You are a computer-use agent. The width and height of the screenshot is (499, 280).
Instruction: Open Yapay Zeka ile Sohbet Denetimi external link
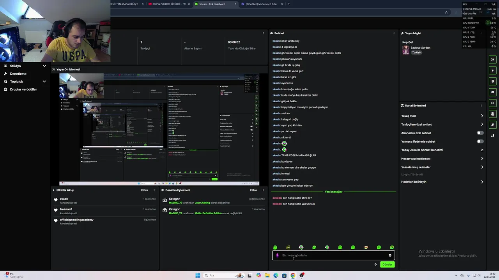point(482,150)
